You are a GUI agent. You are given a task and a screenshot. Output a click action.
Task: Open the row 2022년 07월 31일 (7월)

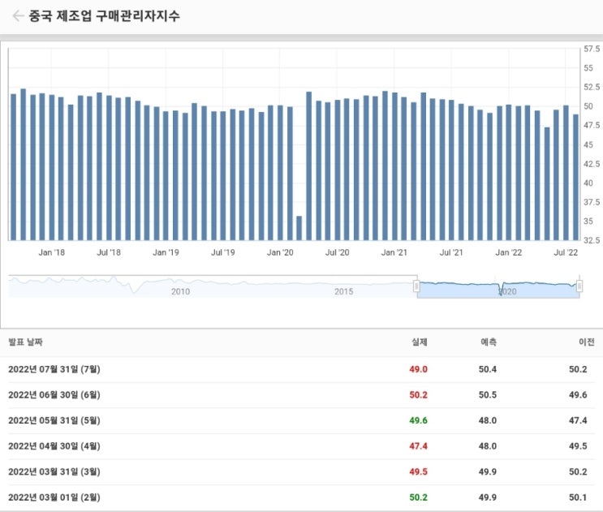point(302,369)
